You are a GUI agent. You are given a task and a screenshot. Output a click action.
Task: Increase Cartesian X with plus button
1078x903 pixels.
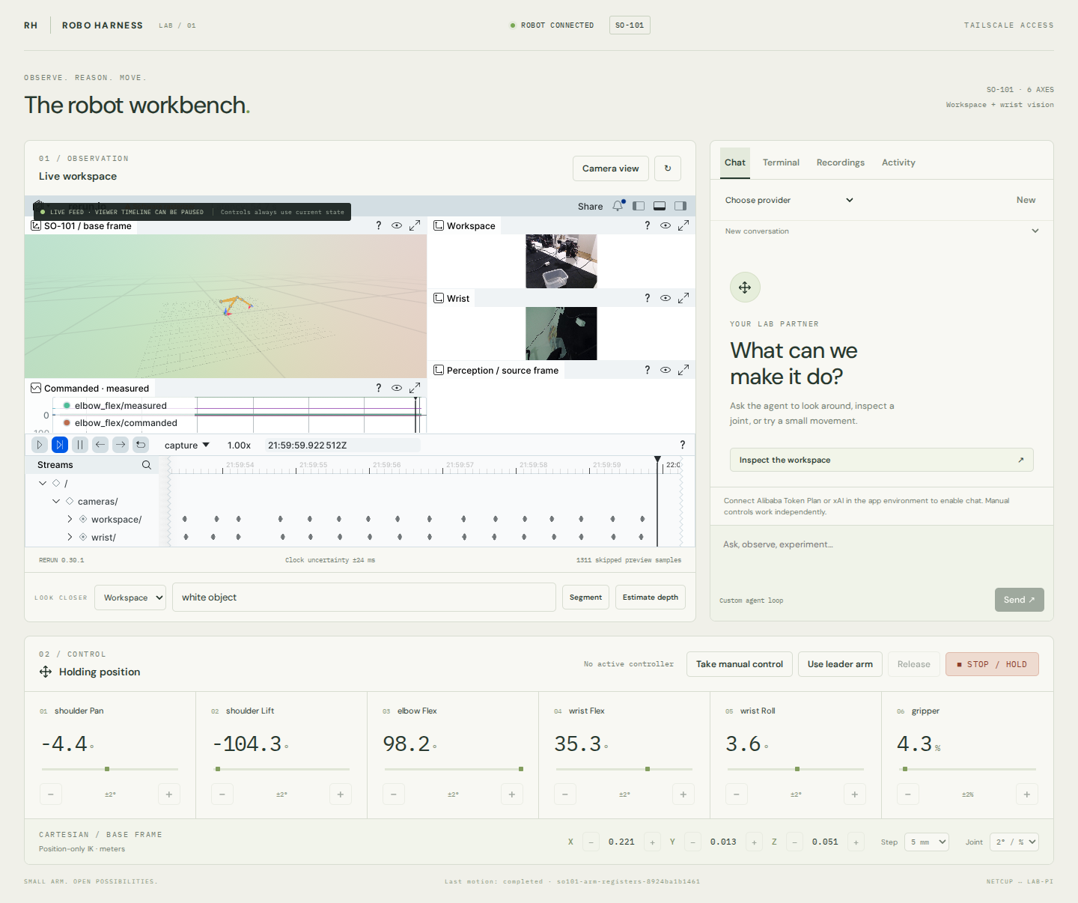[652, 842]
